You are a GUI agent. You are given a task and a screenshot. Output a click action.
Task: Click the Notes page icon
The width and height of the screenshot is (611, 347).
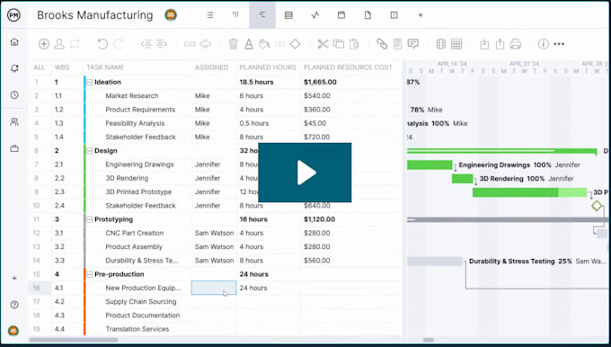(397, 44)
